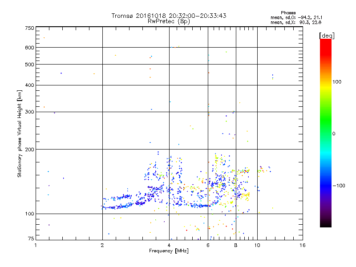Click the colorbar tick label '-100'
The image size is (356, 267).
point(339,186)
